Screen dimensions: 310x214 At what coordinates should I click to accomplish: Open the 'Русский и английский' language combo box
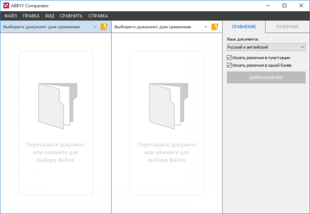pos(266,47)
